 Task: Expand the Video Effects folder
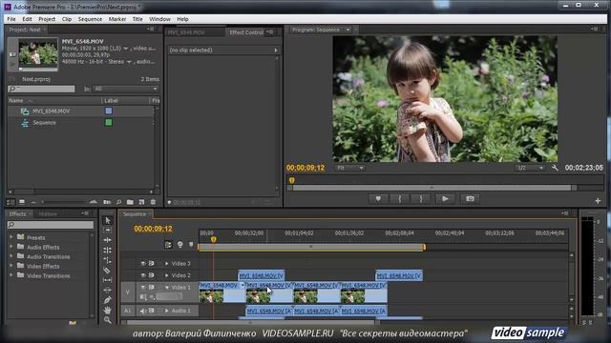tap(11, 266)
